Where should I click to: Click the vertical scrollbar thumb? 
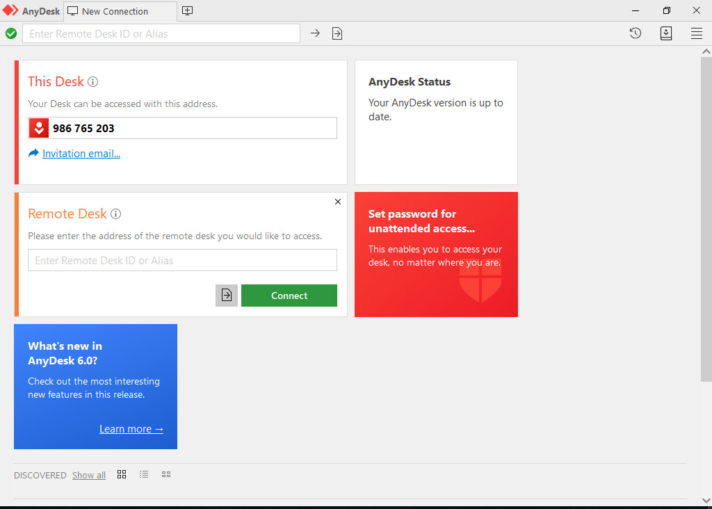tap(706, 219)
